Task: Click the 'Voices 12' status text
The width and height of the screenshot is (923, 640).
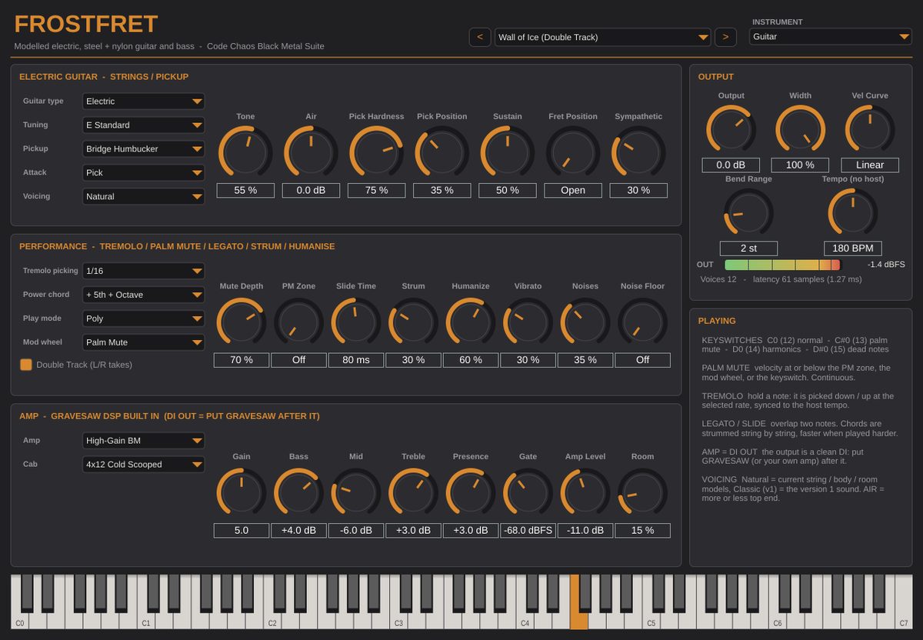Action: (x=718, y=279)
